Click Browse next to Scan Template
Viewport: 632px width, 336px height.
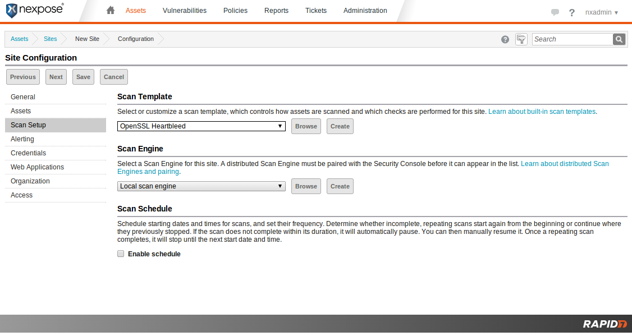click(306, 126)
